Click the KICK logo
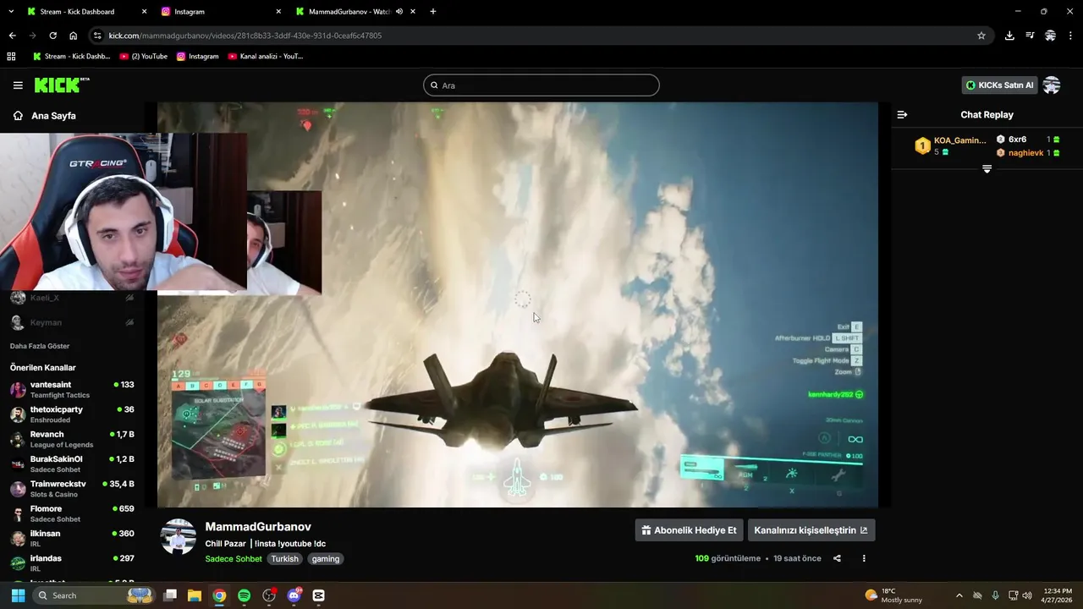The height and width of the screenshot is (609, 1083). click(x=61, y=85)
